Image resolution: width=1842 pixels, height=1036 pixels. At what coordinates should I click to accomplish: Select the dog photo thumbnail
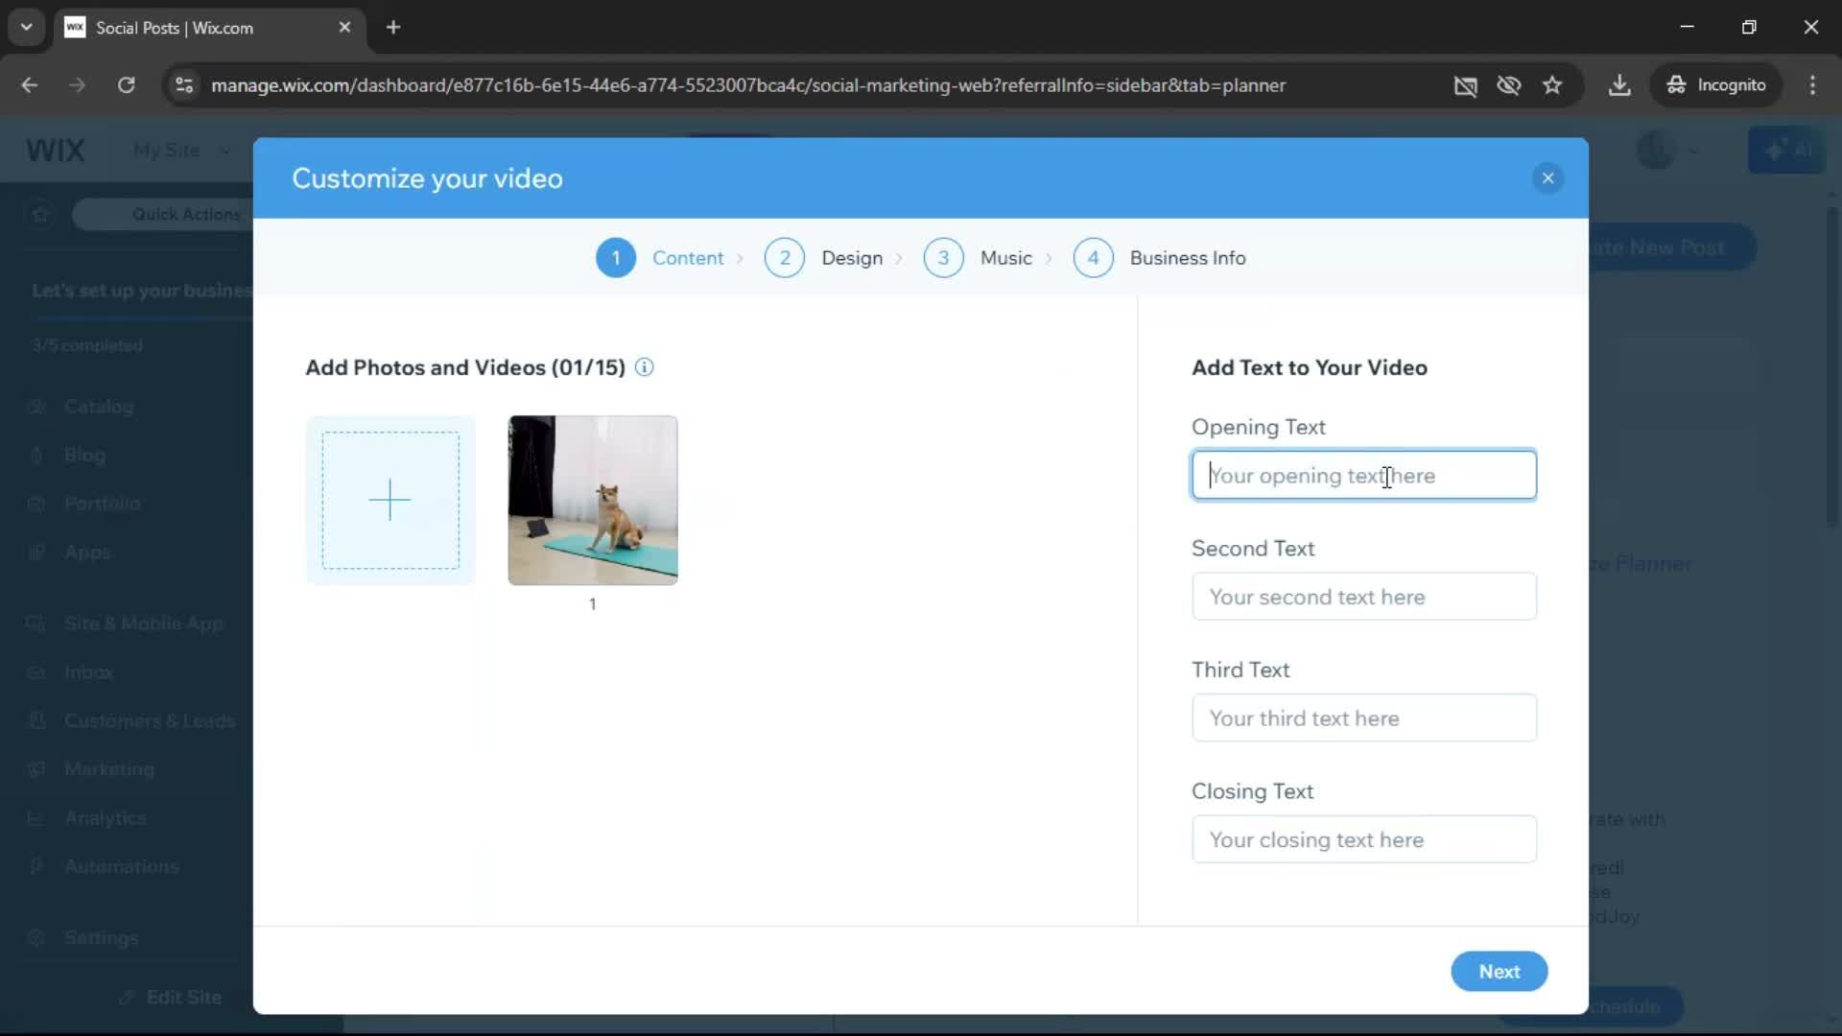[x=593, y=500]
